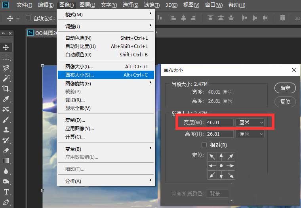Select the Crop tool
This screenshot has width=301, height=208.
(x=6, y=88)
